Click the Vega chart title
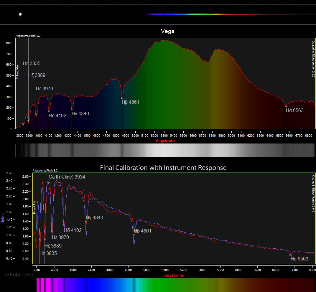This screenshot has height=292, width=316. click(167, 31)
